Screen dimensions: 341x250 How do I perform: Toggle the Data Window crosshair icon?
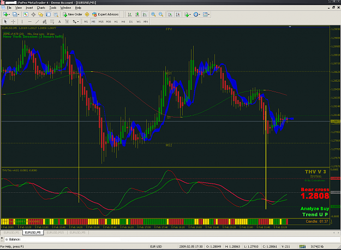[x=33, y=14]
